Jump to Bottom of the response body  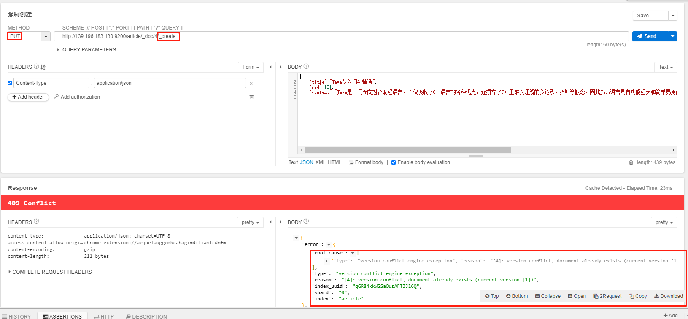point(517,296)
